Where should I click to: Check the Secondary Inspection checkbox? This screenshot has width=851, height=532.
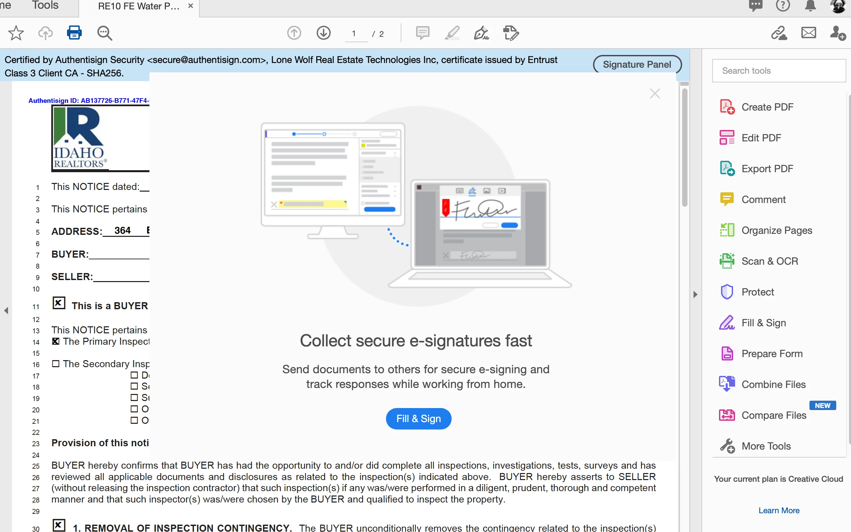56,363
